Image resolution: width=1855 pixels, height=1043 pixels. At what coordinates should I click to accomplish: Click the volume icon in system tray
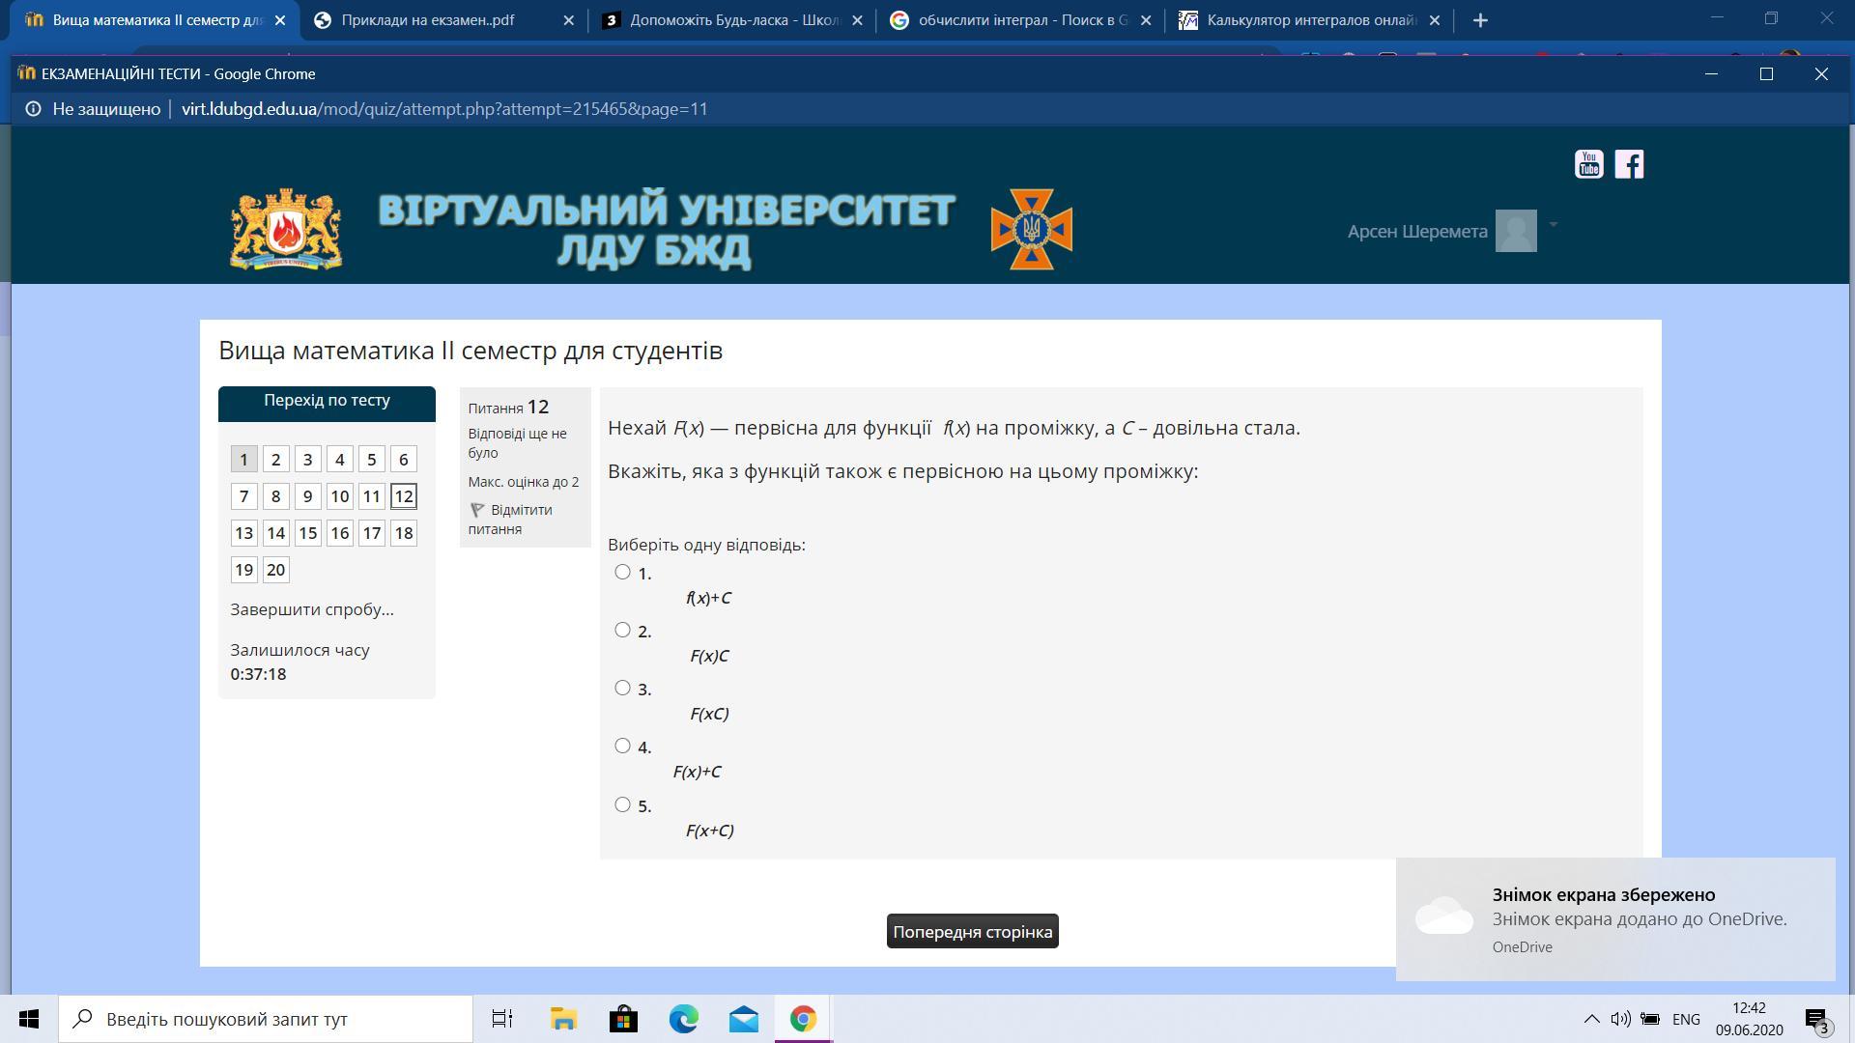1620,1019
